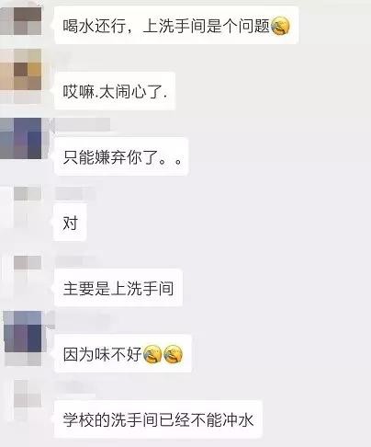
Task: Open the avatar beside '喝水还行' message
Action: [x=20, y=21]
